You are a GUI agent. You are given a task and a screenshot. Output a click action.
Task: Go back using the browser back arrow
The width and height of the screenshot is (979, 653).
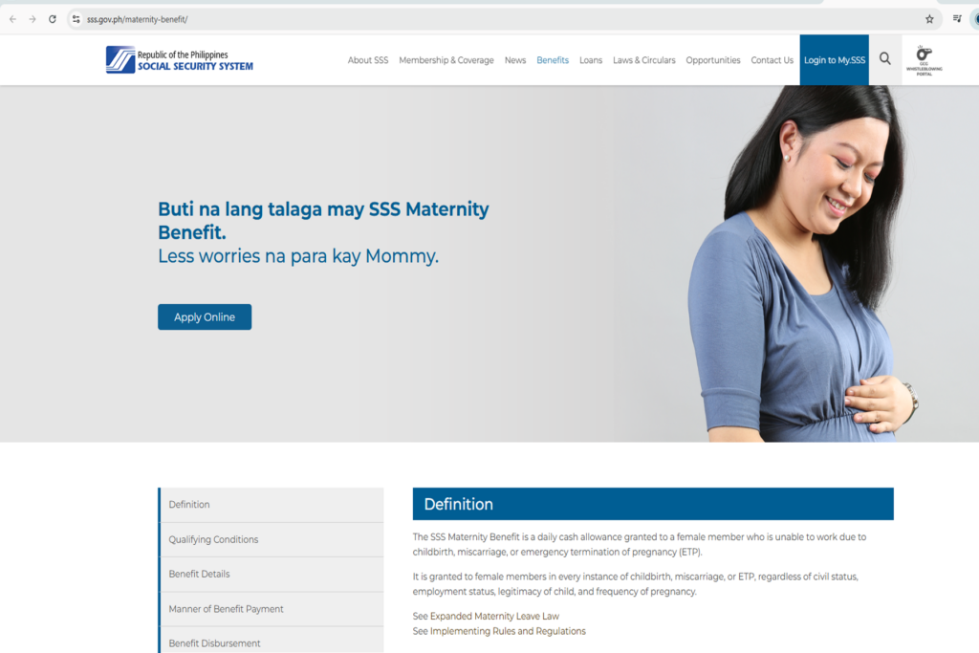click(12, 19)
